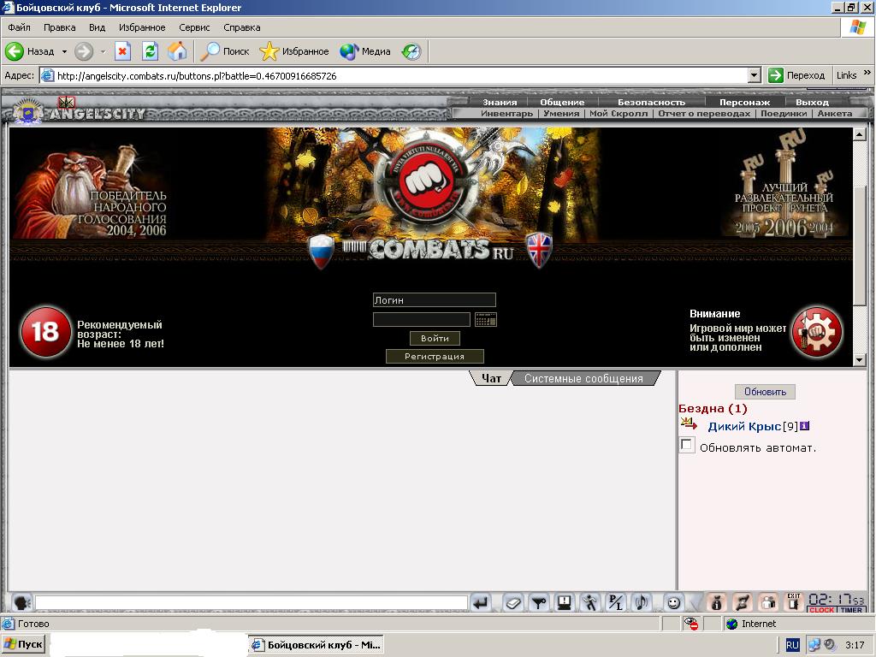The width and height of the screenshot is (876, 657).
Task: Open Поединки submenu link
Action: [x=784, y=114]
